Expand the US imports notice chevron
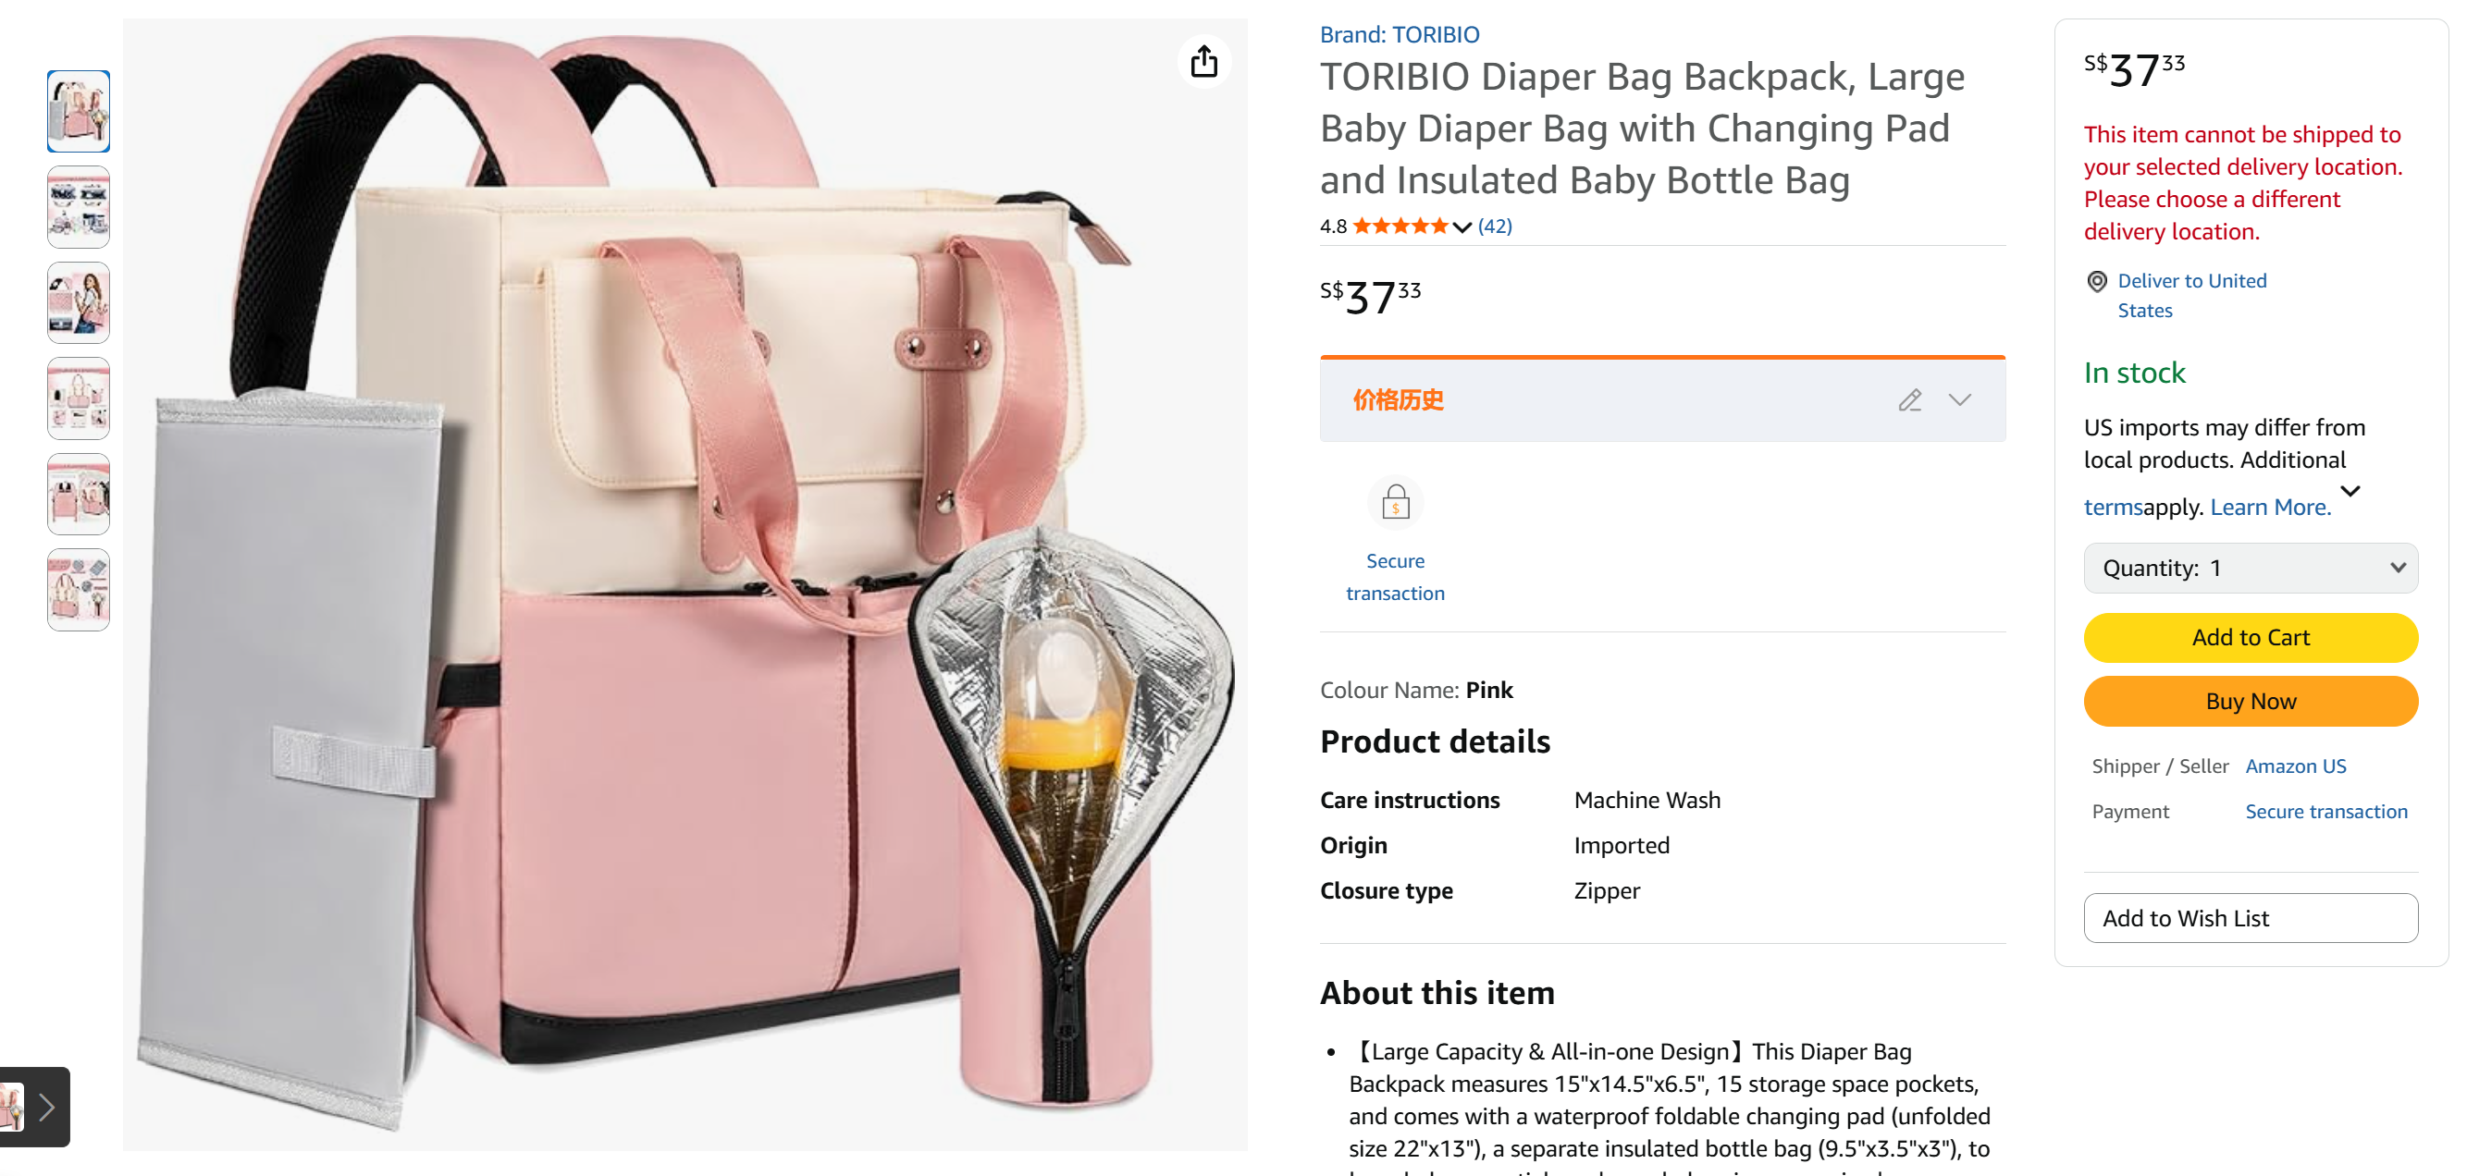Image resolution: width=2467 pixels, height=1176 pixels. [2350, 491]
